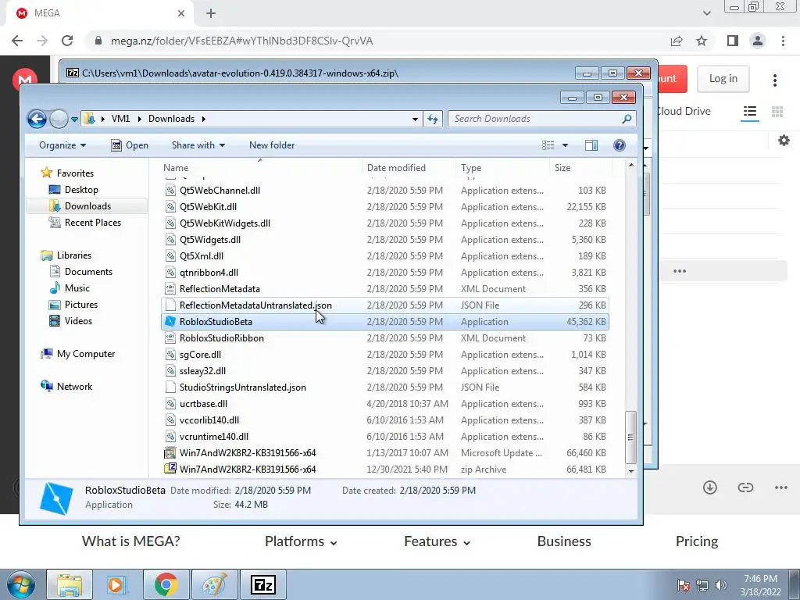The image size is (800, 600).
Task: Open the Share with dropdown
Action: 198,145
